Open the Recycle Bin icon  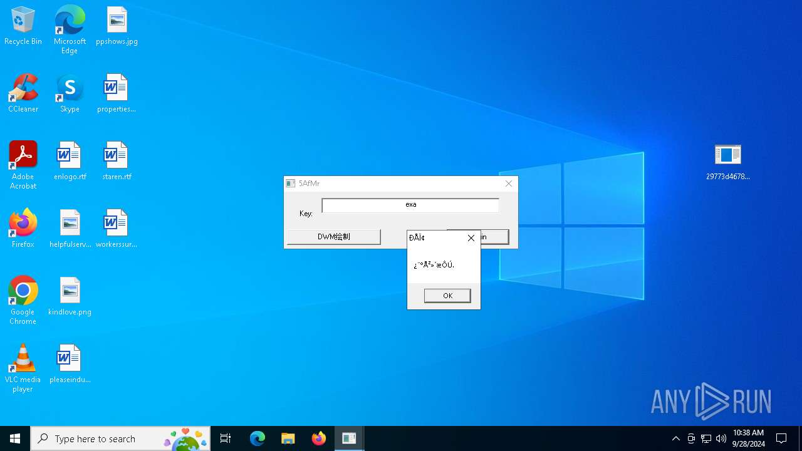coord(23,26)
